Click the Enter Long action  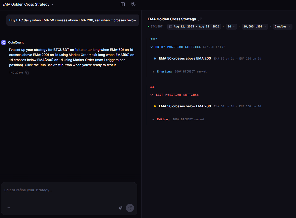pyautogui.click(x=164, y=72)
